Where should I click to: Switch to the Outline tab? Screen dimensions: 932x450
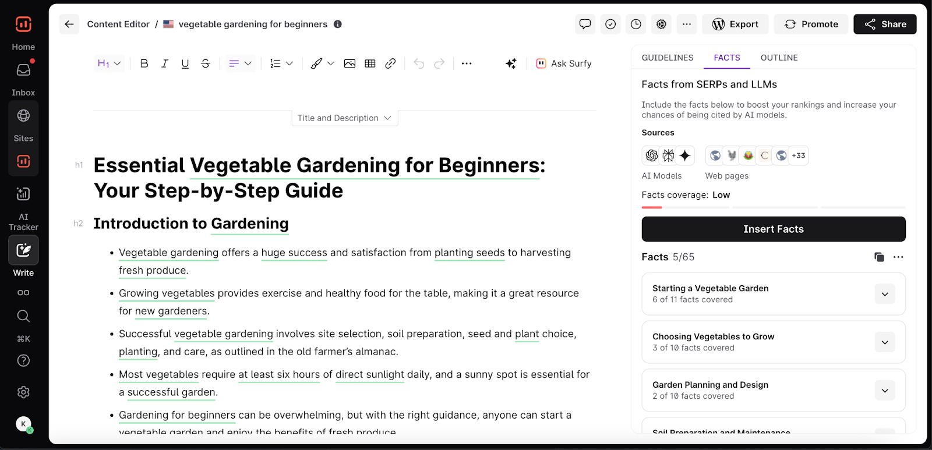click(x=779, y=58)
